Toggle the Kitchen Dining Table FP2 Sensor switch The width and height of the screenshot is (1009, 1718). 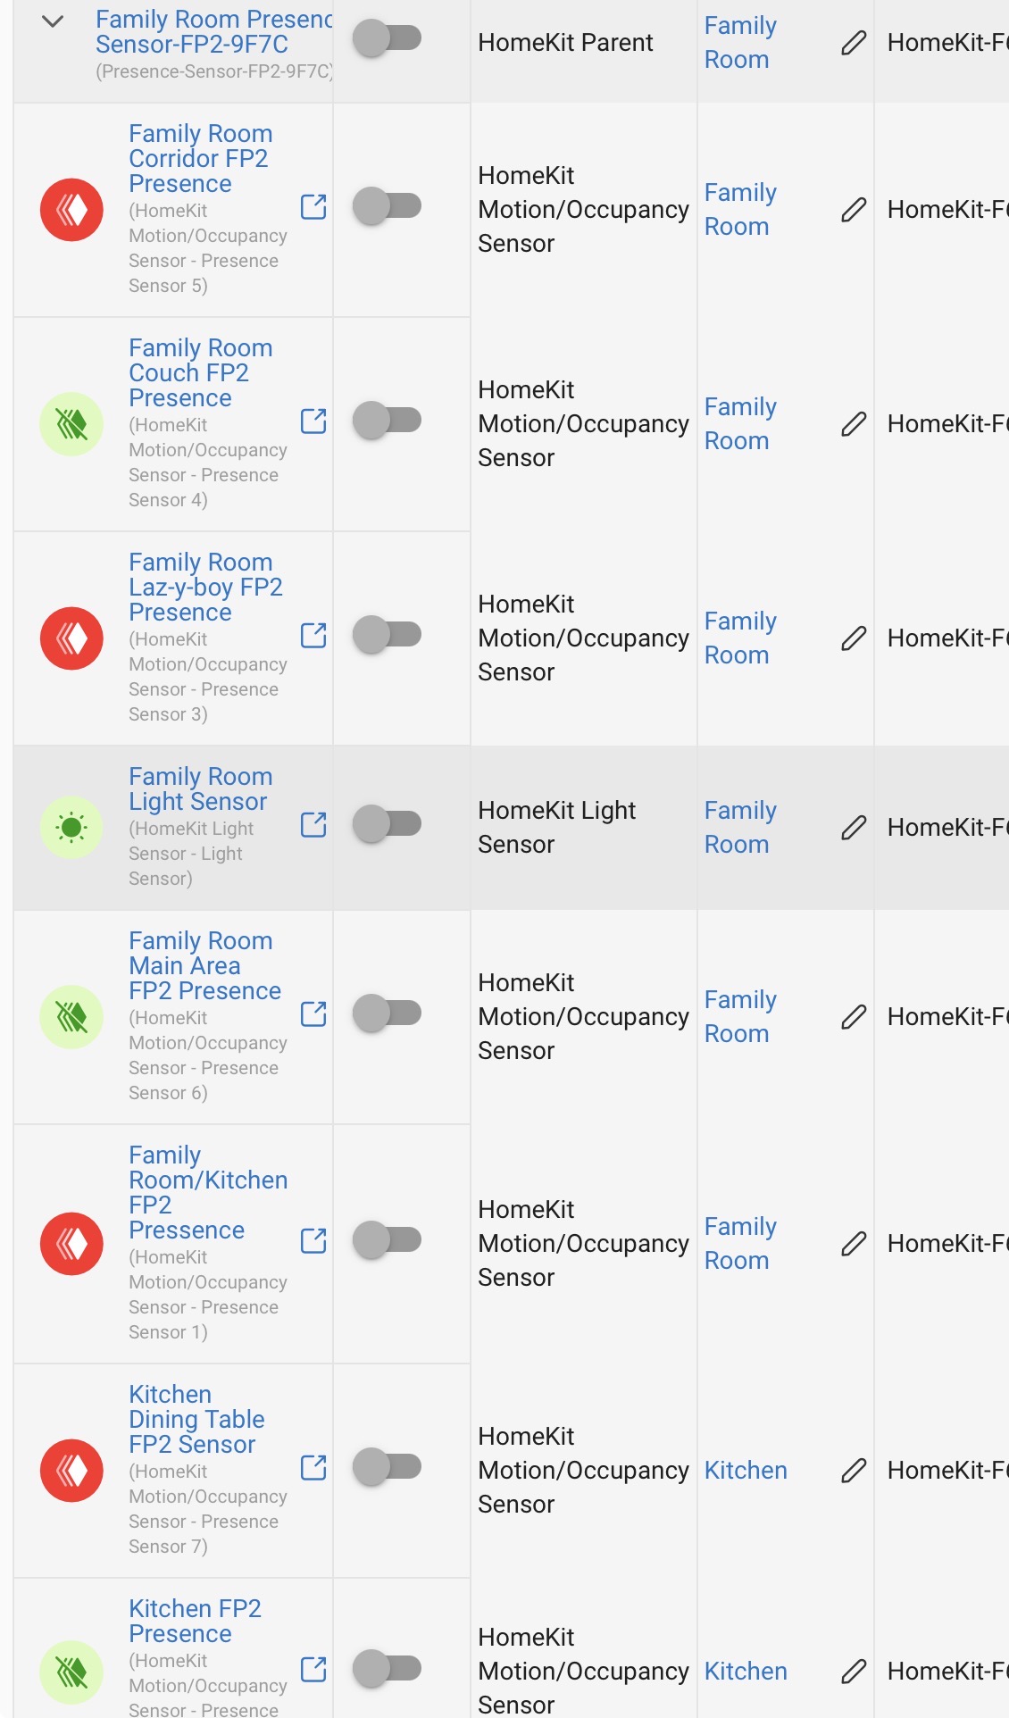pos(388,1466)
